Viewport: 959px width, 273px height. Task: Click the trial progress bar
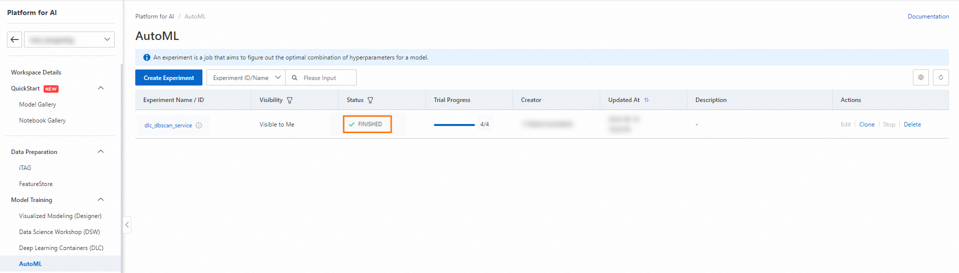point(454,124)
